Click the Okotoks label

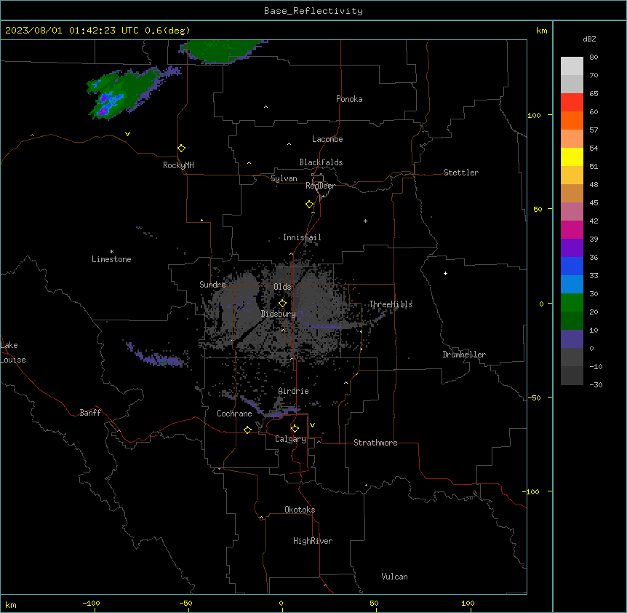(x=300, y=510)
